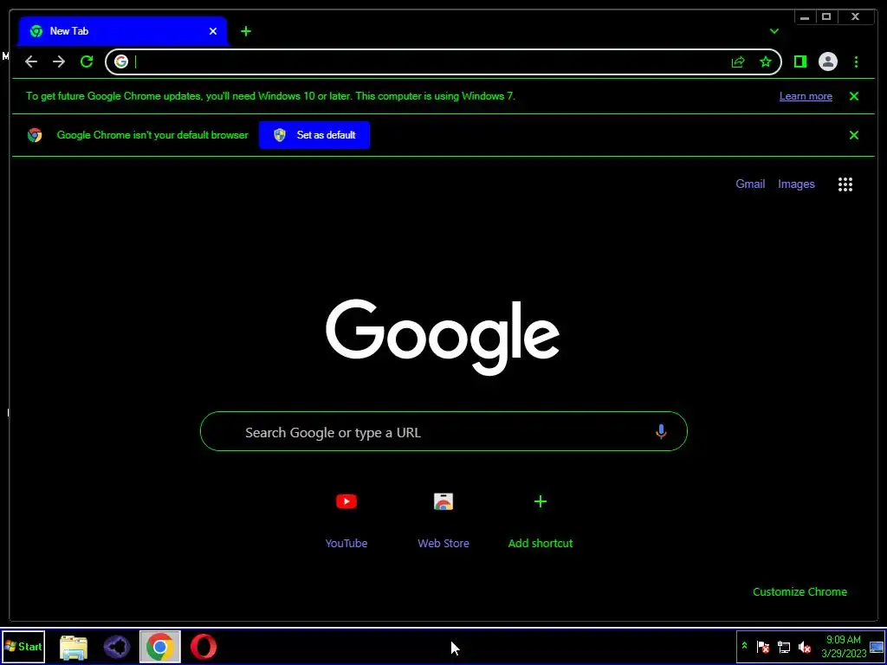Bookmark this tab with the star icon
This screenshot has width=887, height=665.
coord(766,61)
